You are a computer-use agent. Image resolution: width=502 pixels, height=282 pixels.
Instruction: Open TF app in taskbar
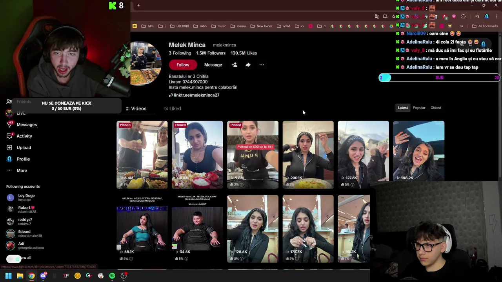point(66,276)
